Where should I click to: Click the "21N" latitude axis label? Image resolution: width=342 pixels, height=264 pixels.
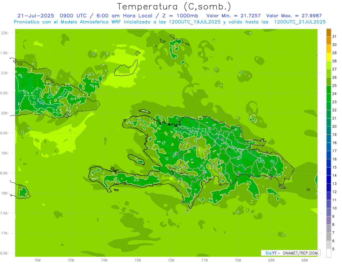click(x=5, y=73)
